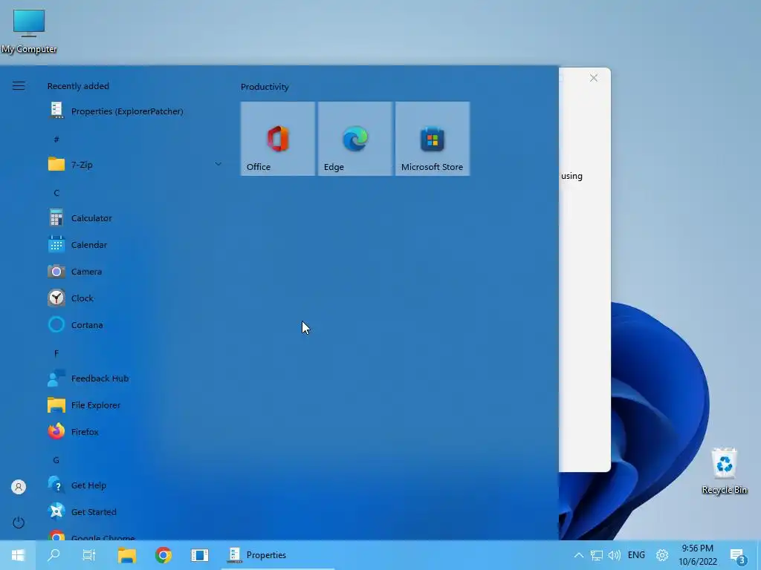
Task: Open the notification center icon
Action: pos(738,556)
